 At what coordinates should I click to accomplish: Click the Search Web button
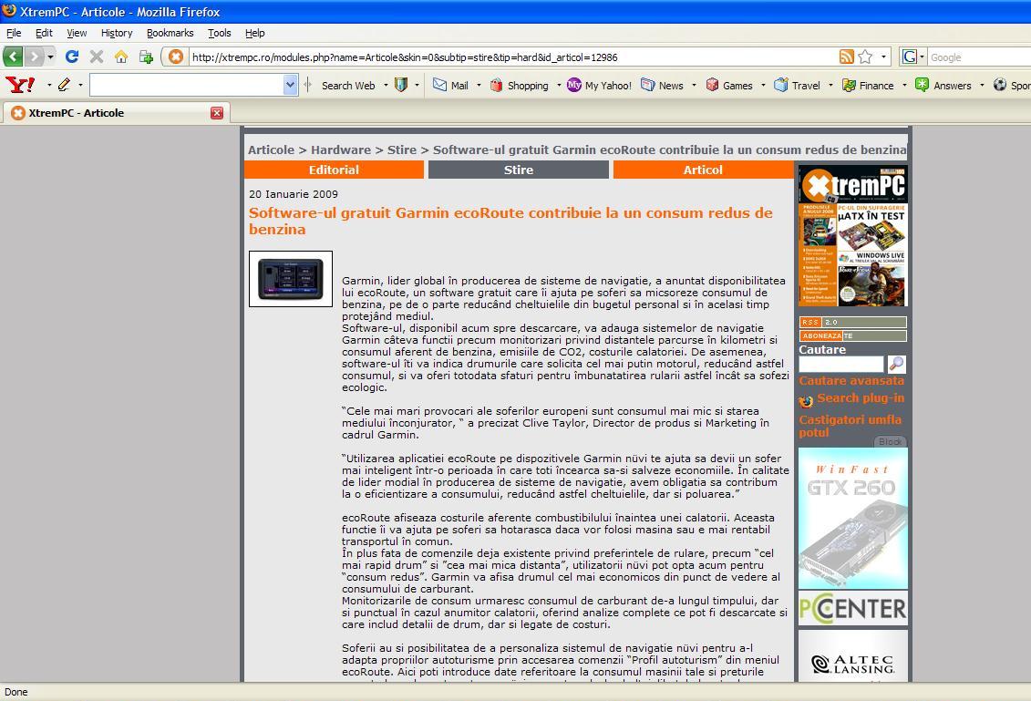(x=348, y=85)
